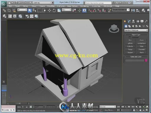Screen dimensions: 151x113
Task: Click the keyword search field
Action: click(98, 3)
